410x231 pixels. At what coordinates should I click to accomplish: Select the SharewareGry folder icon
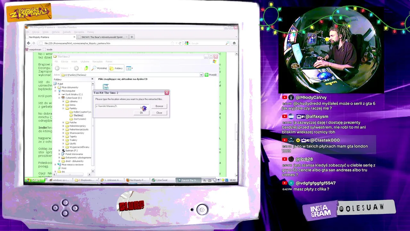[67, 133]
